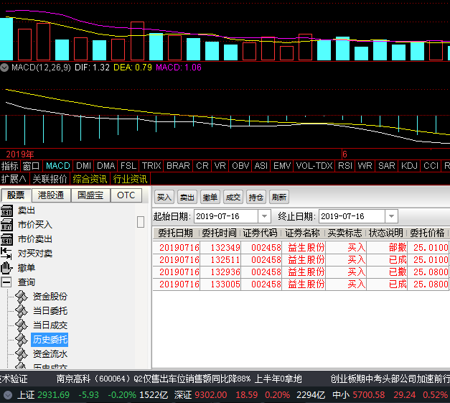Click the 成交 toolbar button
Viewport: 450px width, 403px height.
tap(233, 198)
